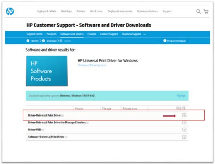Open Product Homepage link

click(176, 41)
